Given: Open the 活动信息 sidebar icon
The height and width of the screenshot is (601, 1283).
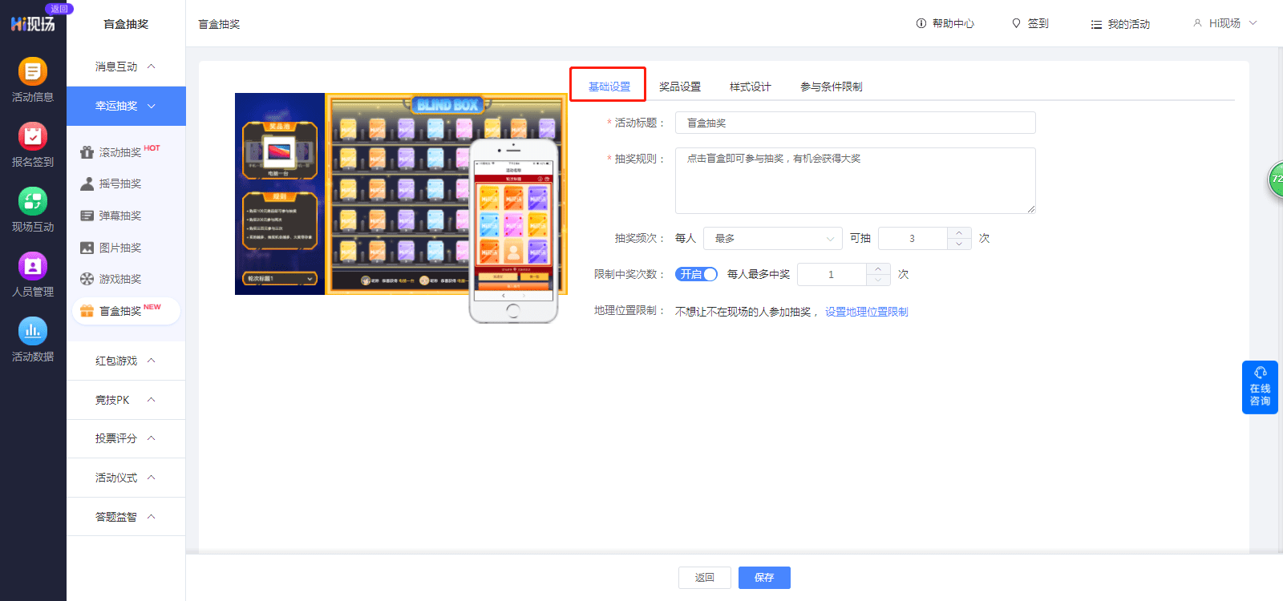Looking at the screenshot, I should 33,71.
